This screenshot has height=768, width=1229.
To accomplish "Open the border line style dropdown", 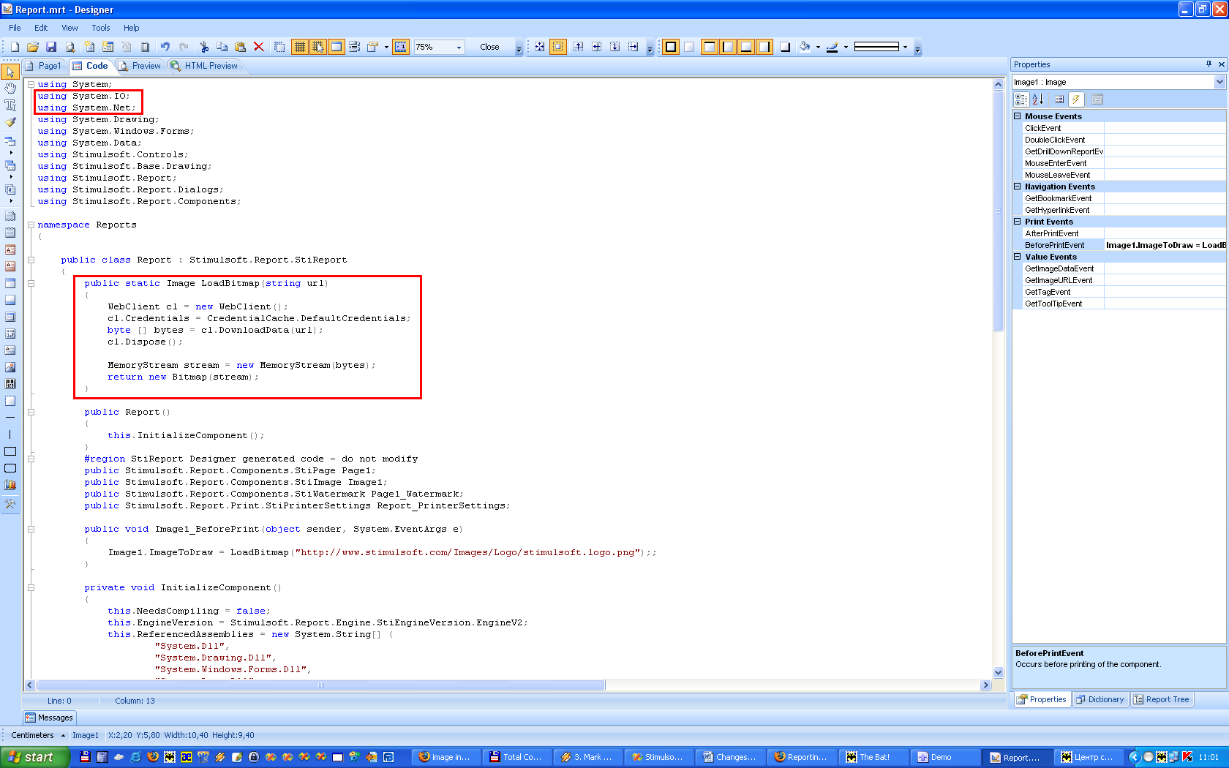I will [905, 47].
